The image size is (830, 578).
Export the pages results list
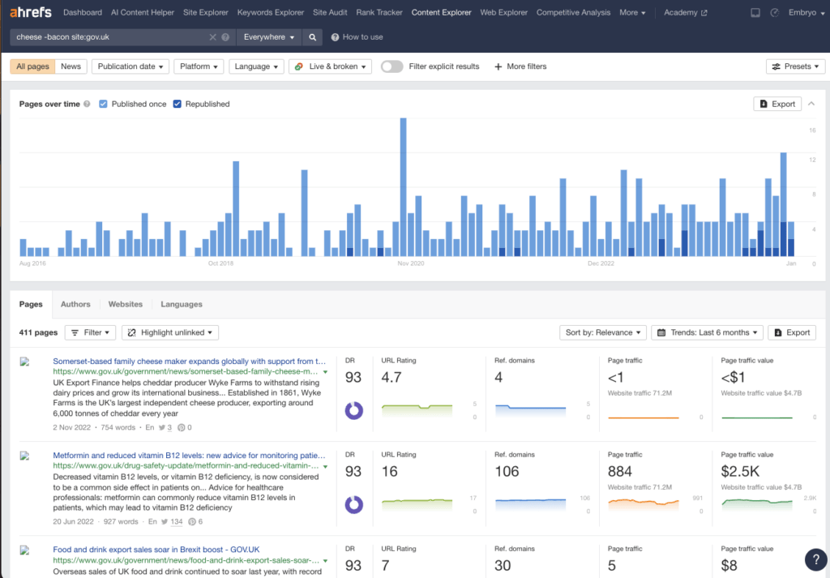click(792, 332)
